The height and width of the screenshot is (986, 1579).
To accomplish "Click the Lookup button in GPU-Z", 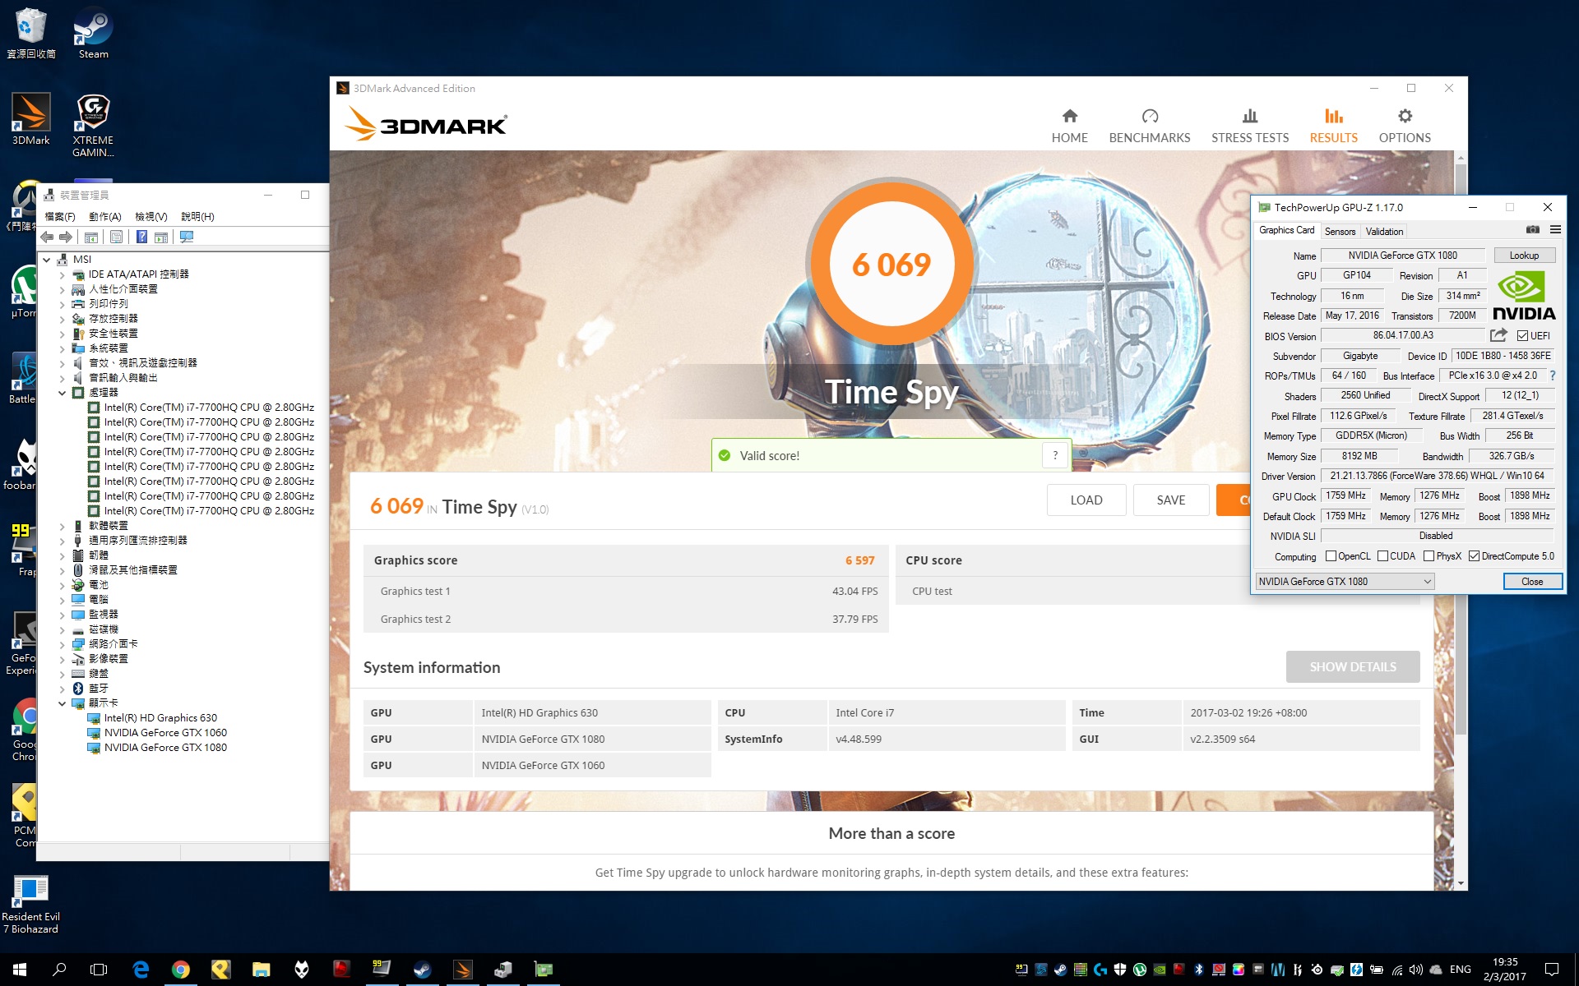I will (1524, 256).
